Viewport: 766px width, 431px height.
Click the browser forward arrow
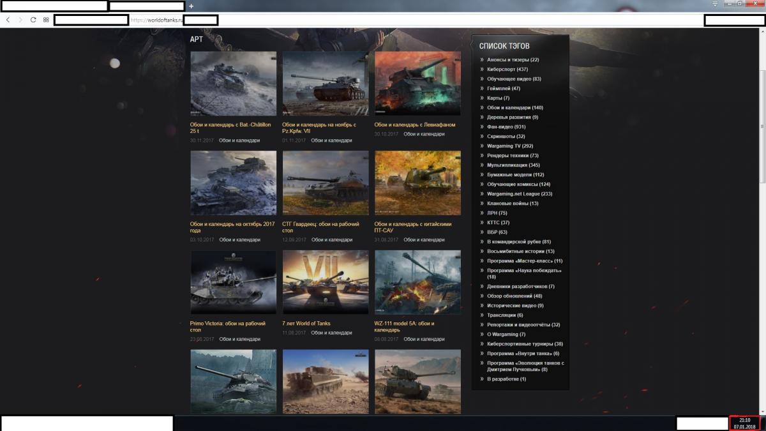pyautogui.click(x=20, y=20)
